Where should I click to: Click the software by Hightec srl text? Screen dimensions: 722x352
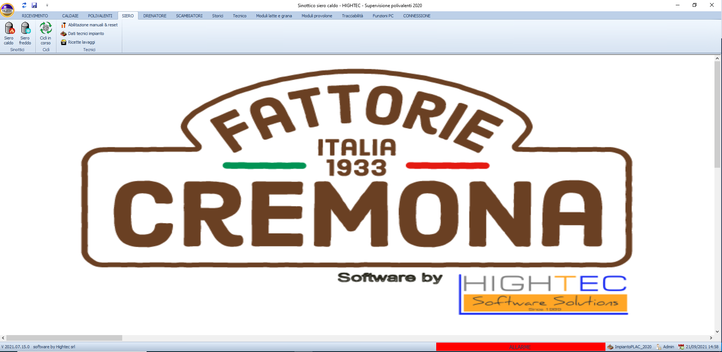point(54,347)
